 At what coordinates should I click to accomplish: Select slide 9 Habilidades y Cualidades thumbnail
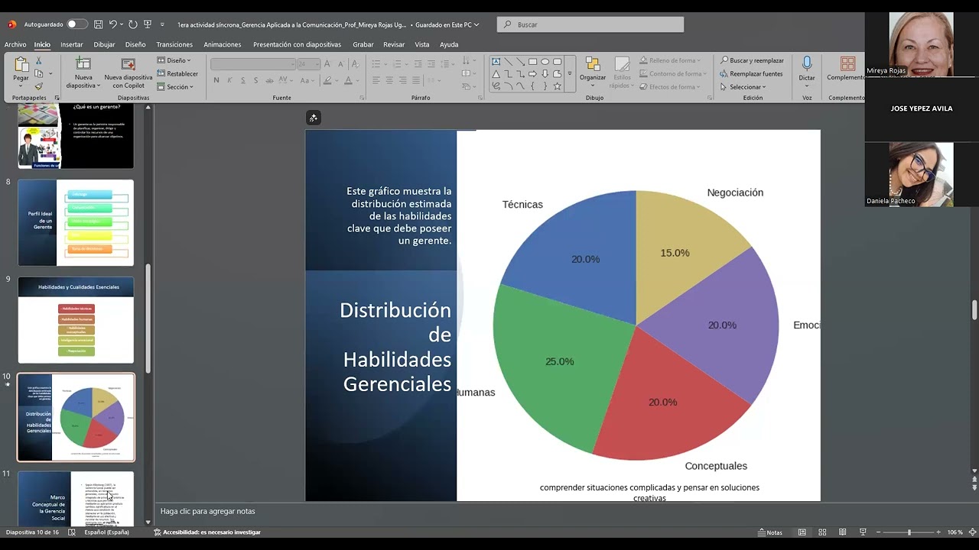tap(76, 320)
